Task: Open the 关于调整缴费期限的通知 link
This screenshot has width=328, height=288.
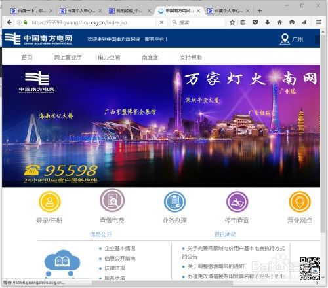Action: [216, 266]
